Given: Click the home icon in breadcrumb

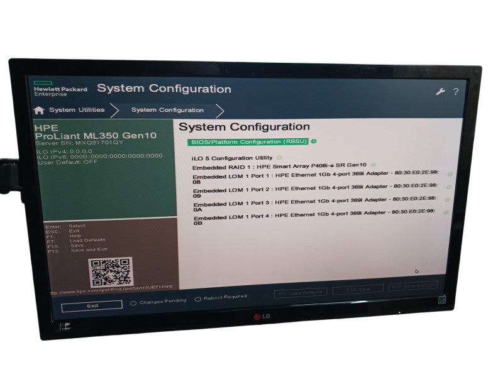Looking at the screenshot, I should [39, 111].
